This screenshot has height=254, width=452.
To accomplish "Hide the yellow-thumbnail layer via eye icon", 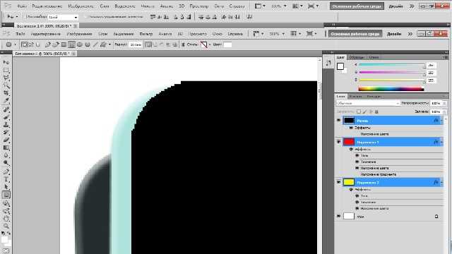I will point(339,182).
